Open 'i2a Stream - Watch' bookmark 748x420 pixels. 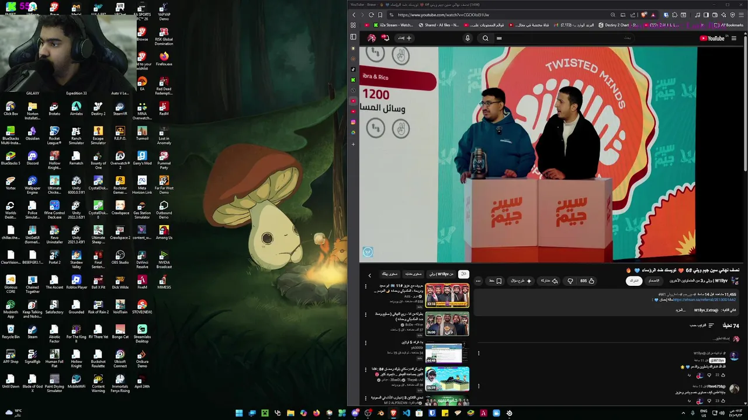pyautogui.click(x=393, y=25)
